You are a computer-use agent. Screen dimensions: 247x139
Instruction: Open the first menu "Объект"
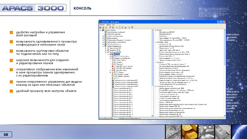click(102, 25)
